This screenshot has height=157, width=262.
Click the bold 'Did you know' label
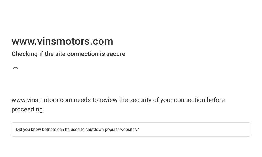click(28, 130)
